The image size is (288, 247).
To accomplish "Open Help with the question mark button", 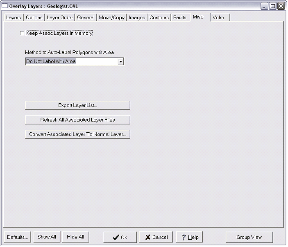I will (190, 237).
